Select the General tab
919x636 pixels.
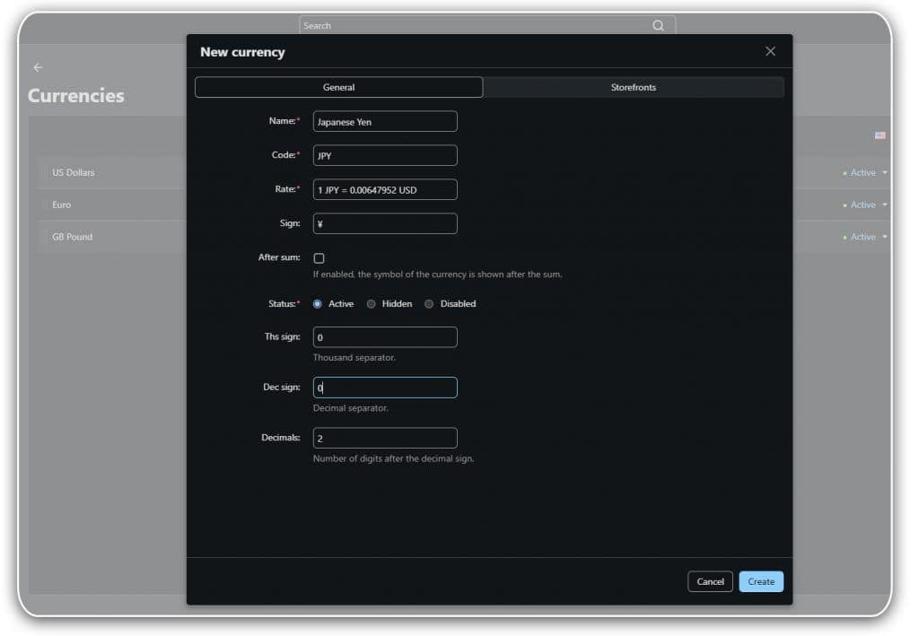pos(338,87)
